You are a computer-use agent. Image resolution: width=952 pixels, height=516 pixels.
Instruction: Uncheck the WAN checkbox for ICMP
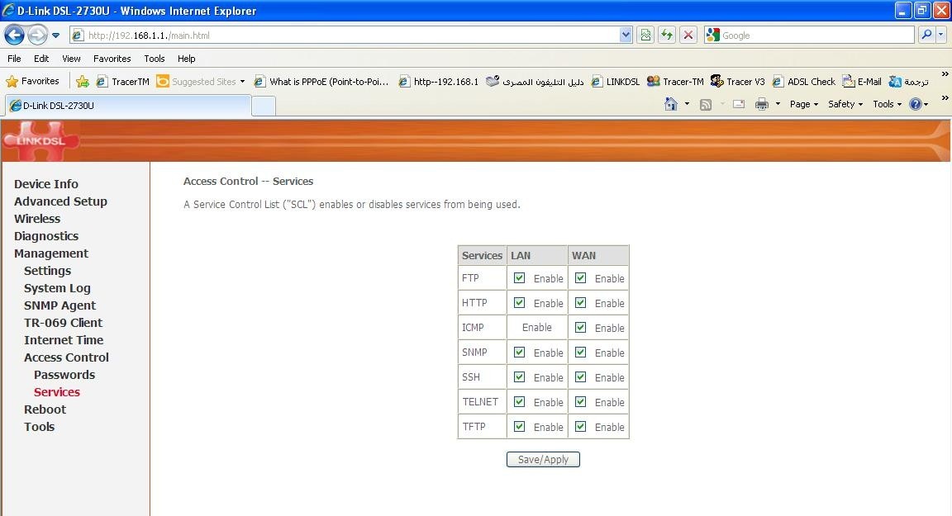click(x=580, y=328)
